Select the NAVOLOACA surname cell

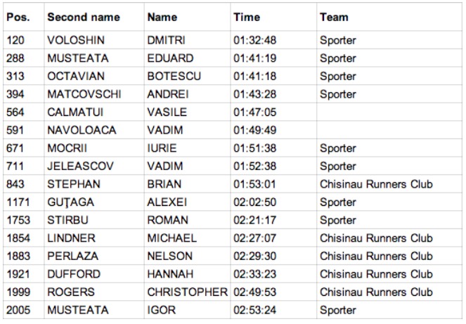pos(94,130)
